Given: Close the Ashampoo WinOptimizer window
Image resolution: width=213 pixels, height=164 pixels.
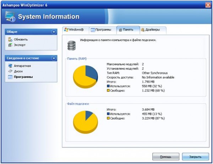Looking at the screenshot, I should (208, 5).
